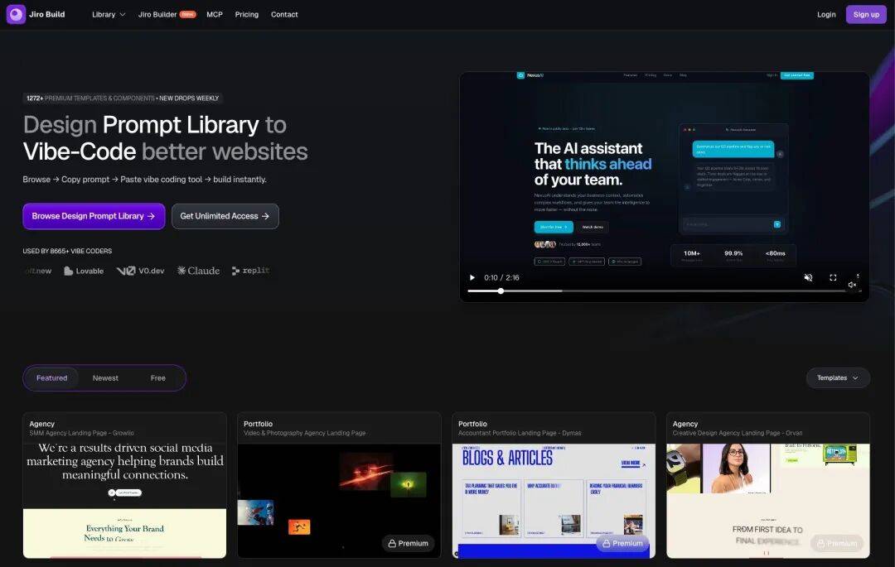The height and width of the screenshot is (567, 895).
Task: Open the Orvan Creative Design Agency thumbnail
Action: point(768,501)
